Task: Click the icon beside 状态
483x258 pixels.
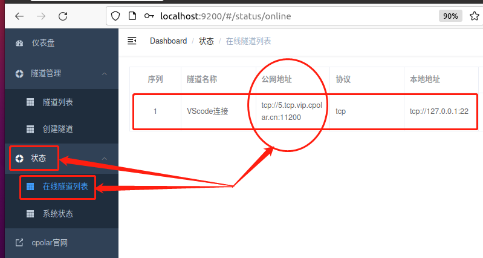Action: (x=19, y=159)
